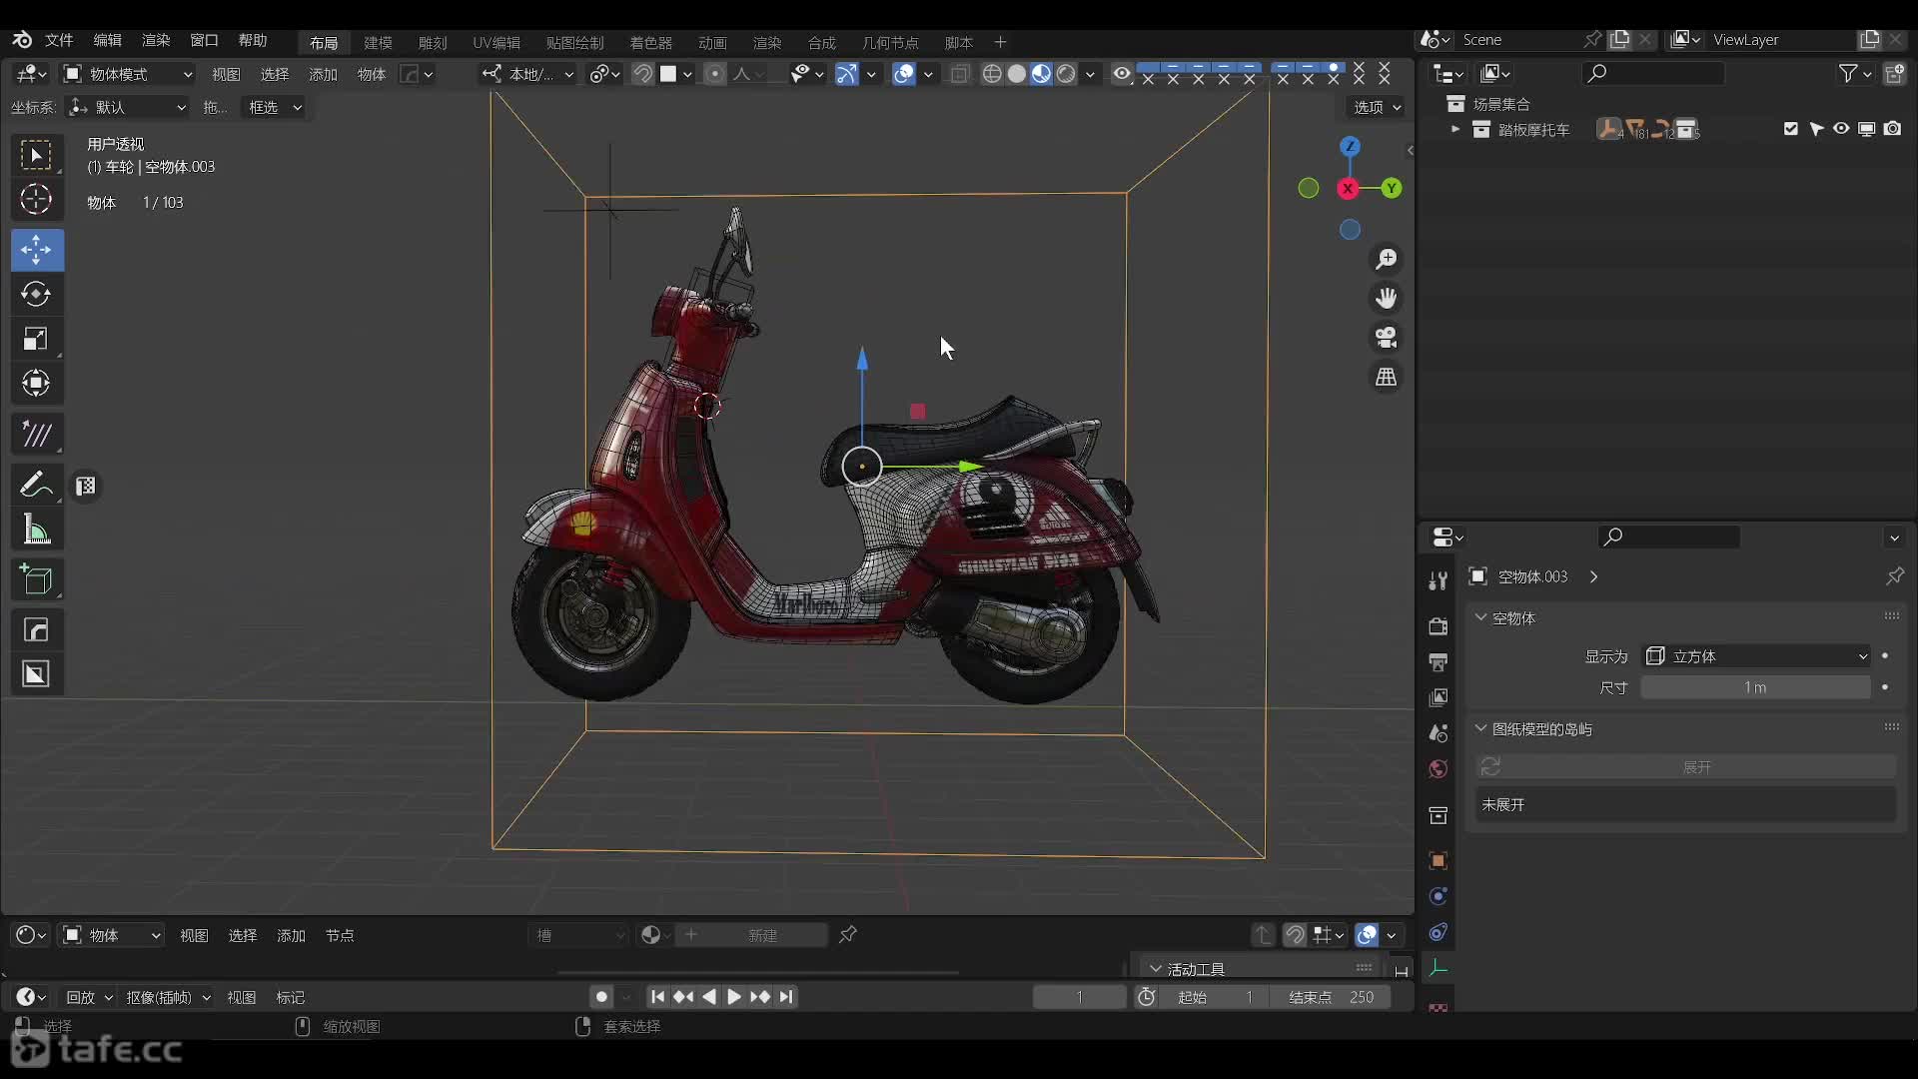This screenshot has height=1079, width=1918.
Task: Toggle proportional editing in the header
Action: 715,74
